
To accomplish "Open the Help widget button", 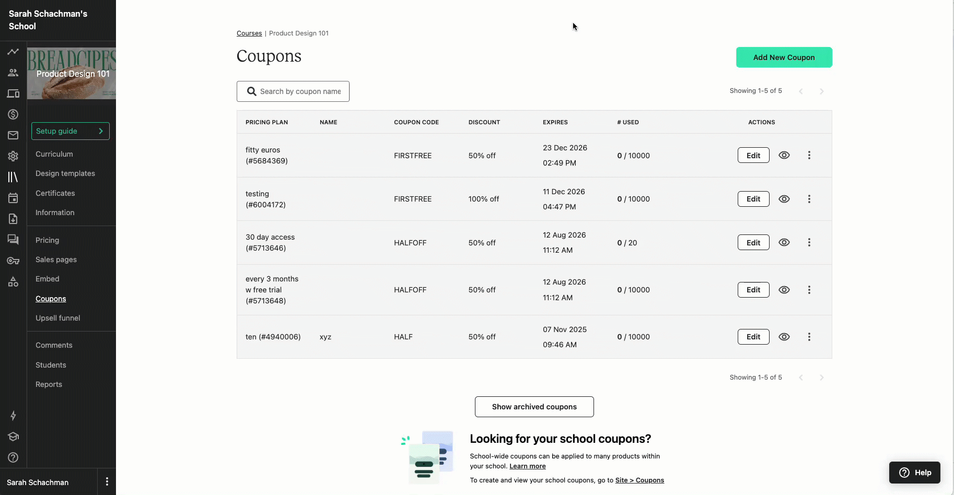I will (x=915, y=473).
